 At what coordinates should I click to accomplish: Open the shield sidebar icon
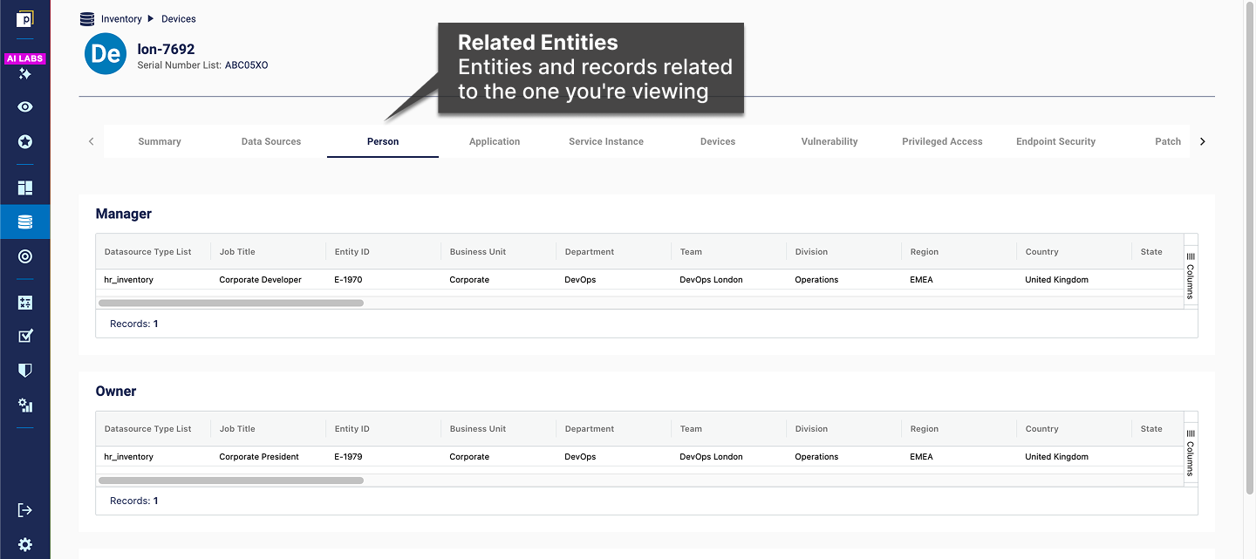(25, 371)
